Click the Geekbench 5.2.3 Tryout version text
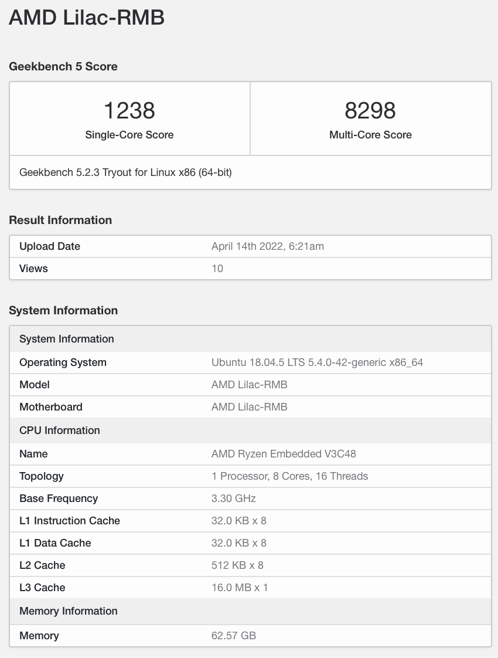The width and height of the screenshot is (498, 658). click(125, 172)
